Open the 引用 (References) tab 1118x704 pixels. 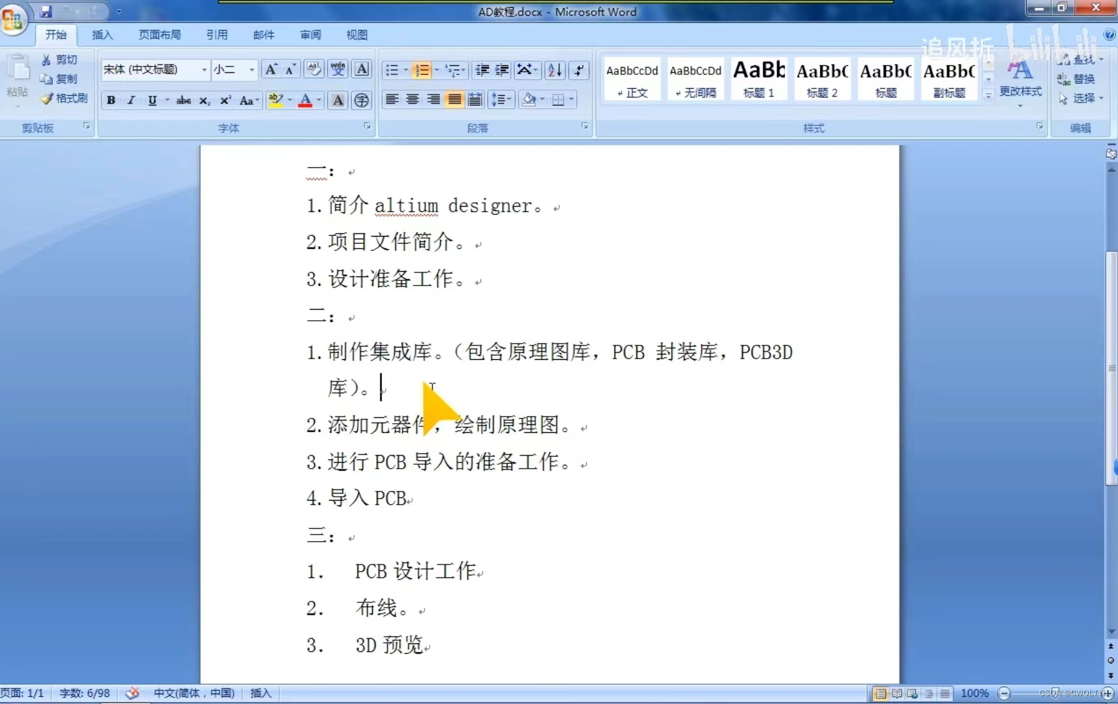click(x=217, y=35)
